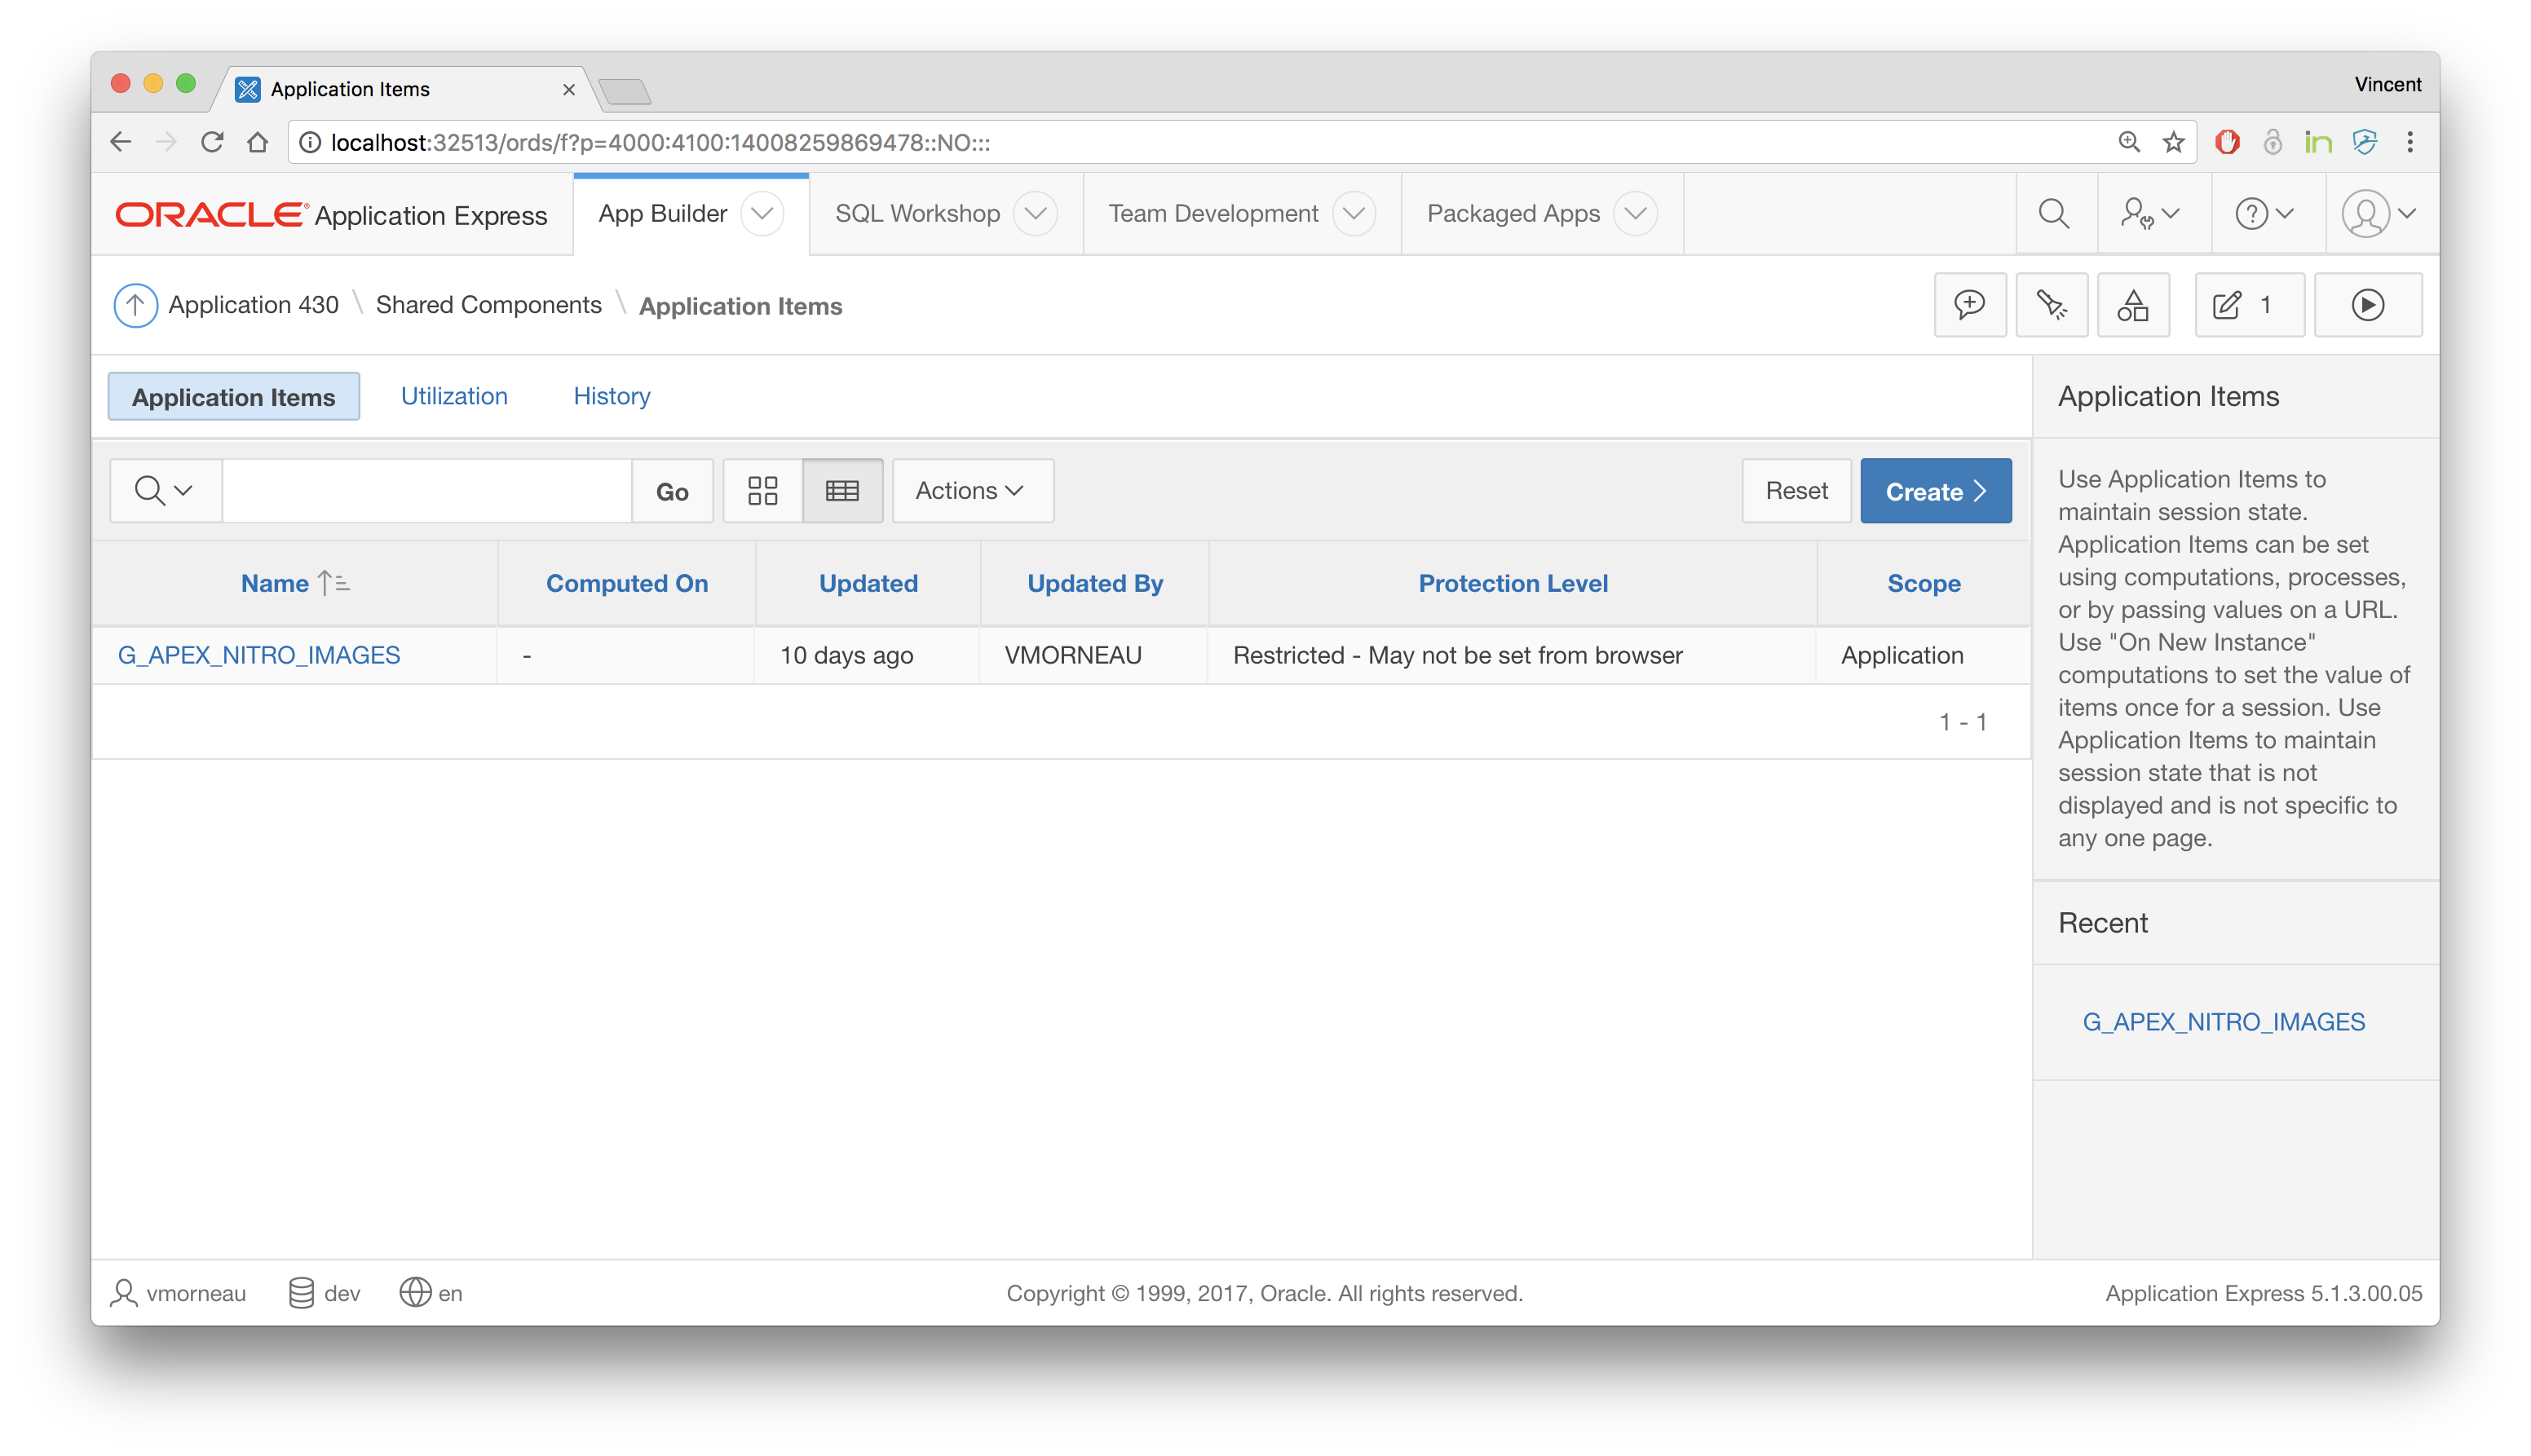Open the SQL Workshop dropdown arrow

(x=1035, y=214)
